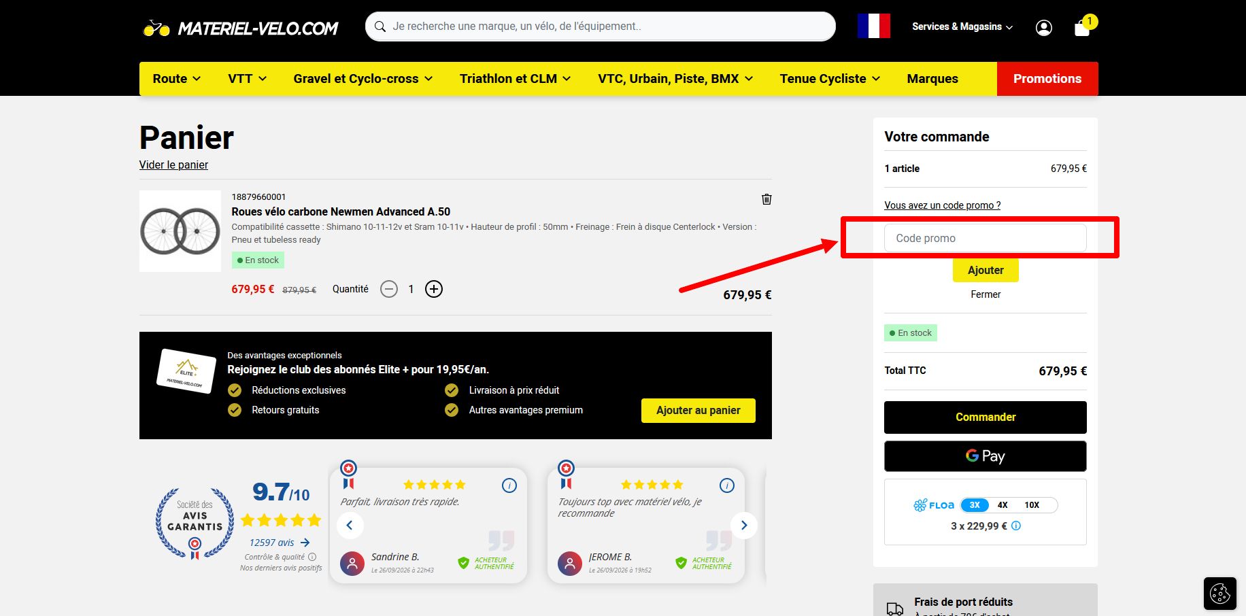The image size is (1246, 616).
Task: Open the cookie settings icon
Action: [1220, 593]
